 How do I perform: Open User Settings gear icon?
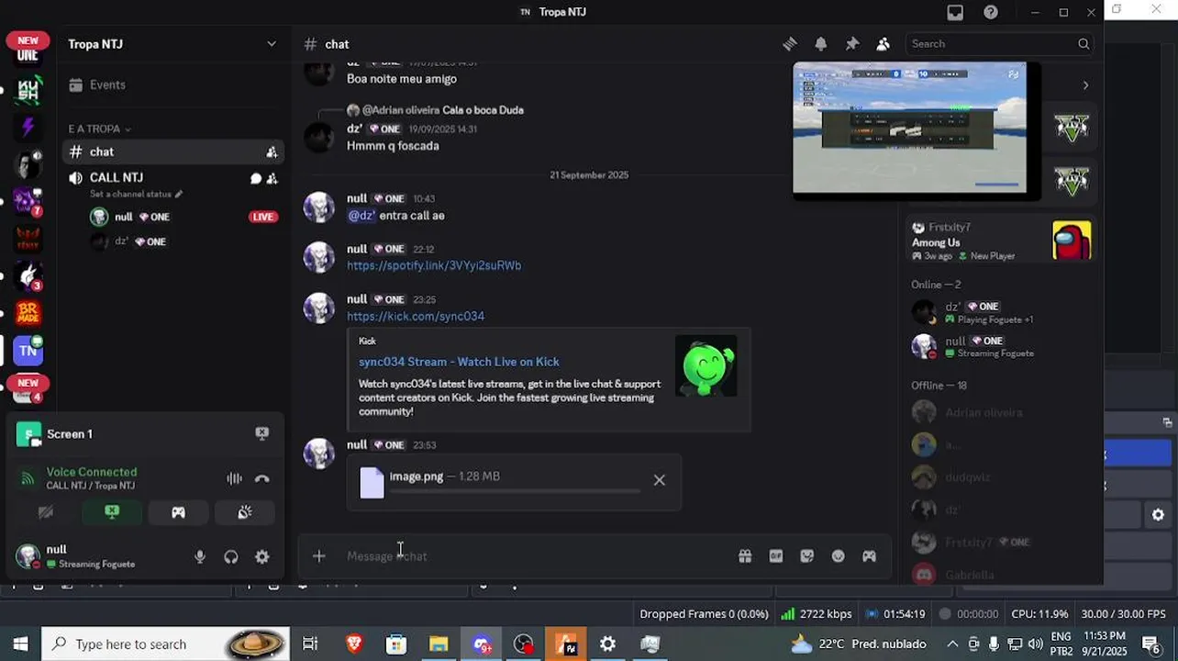262,556
